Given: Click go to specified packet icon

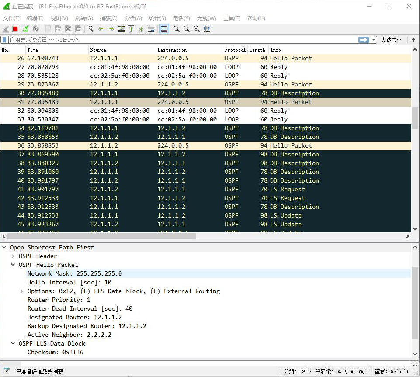Looking at the screenshot, I should pos(121,29).
